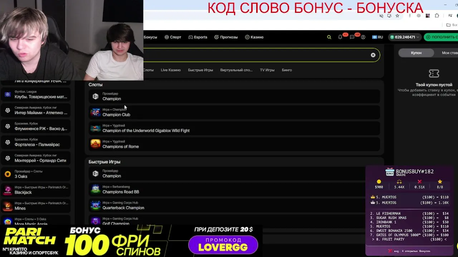458x257 pixels.
Task: Click Champions of Rome game thumbnail
Action: [96, 144]
